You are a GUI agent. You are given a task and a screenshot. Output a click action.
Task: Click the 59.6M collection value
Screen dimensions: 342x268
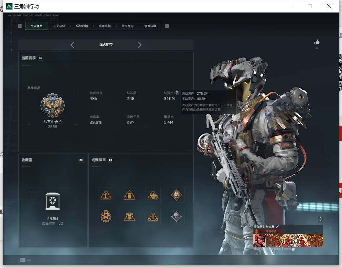(53, 219)
